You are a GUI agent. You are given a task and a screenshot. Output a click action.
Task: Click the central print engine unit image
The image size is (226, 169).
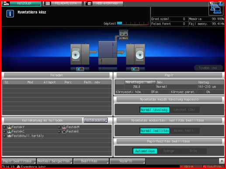108,53
